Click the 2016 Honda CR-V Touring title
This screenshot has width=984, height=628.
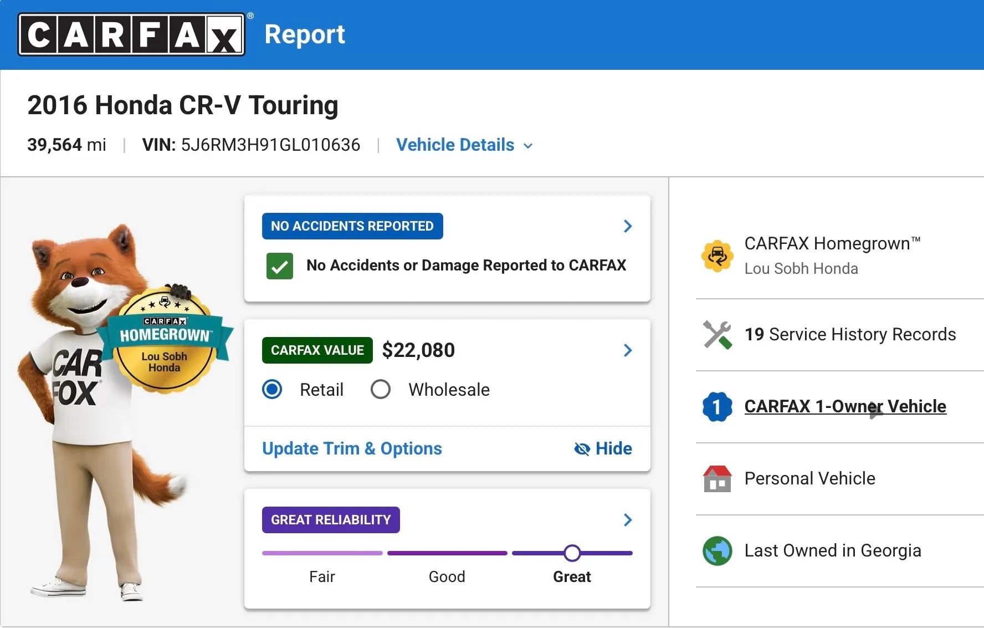pyautogui.click(x=183, y=105)
